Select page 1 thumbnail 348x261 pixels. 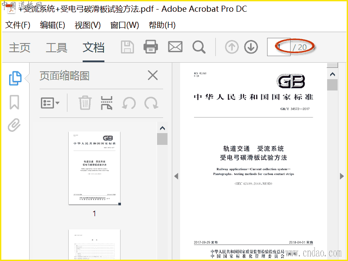coord(94,168)
